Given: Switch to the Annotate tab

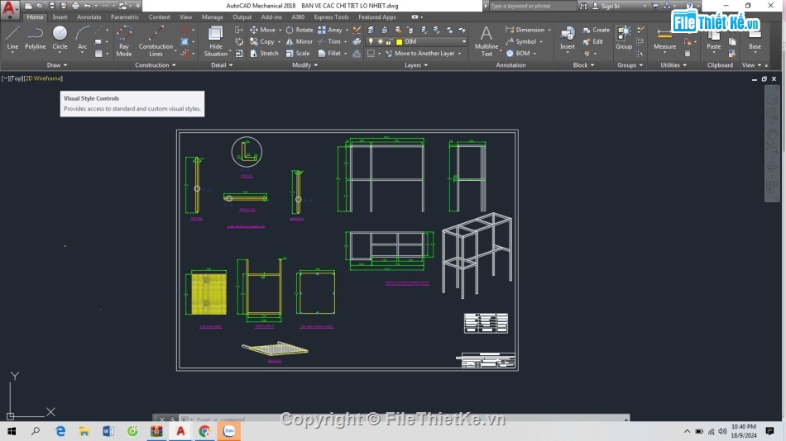Looking at the screenshot, I should point(89,17).
